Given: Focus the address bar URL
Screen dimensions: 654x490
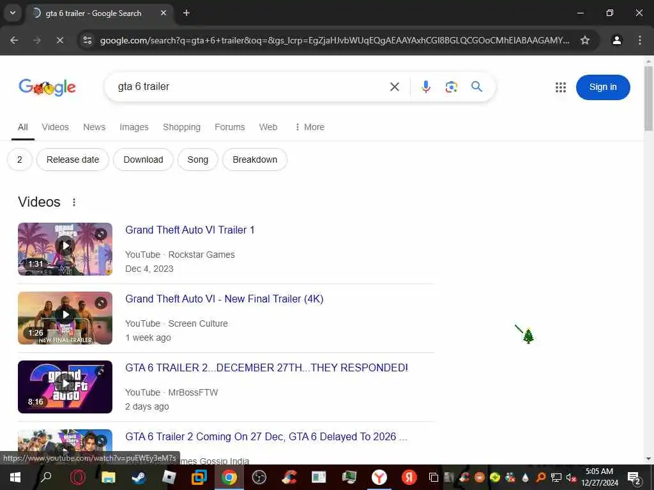Looking at the screenshot, I should coord(335,40).
